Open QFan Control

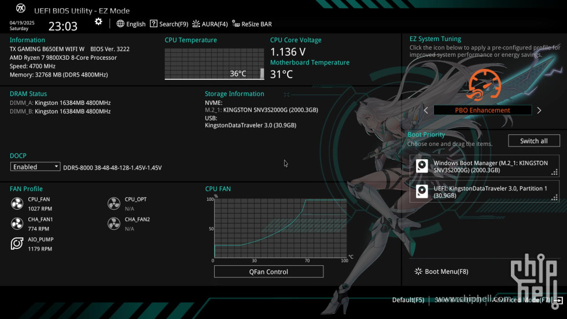click(268, 272)
